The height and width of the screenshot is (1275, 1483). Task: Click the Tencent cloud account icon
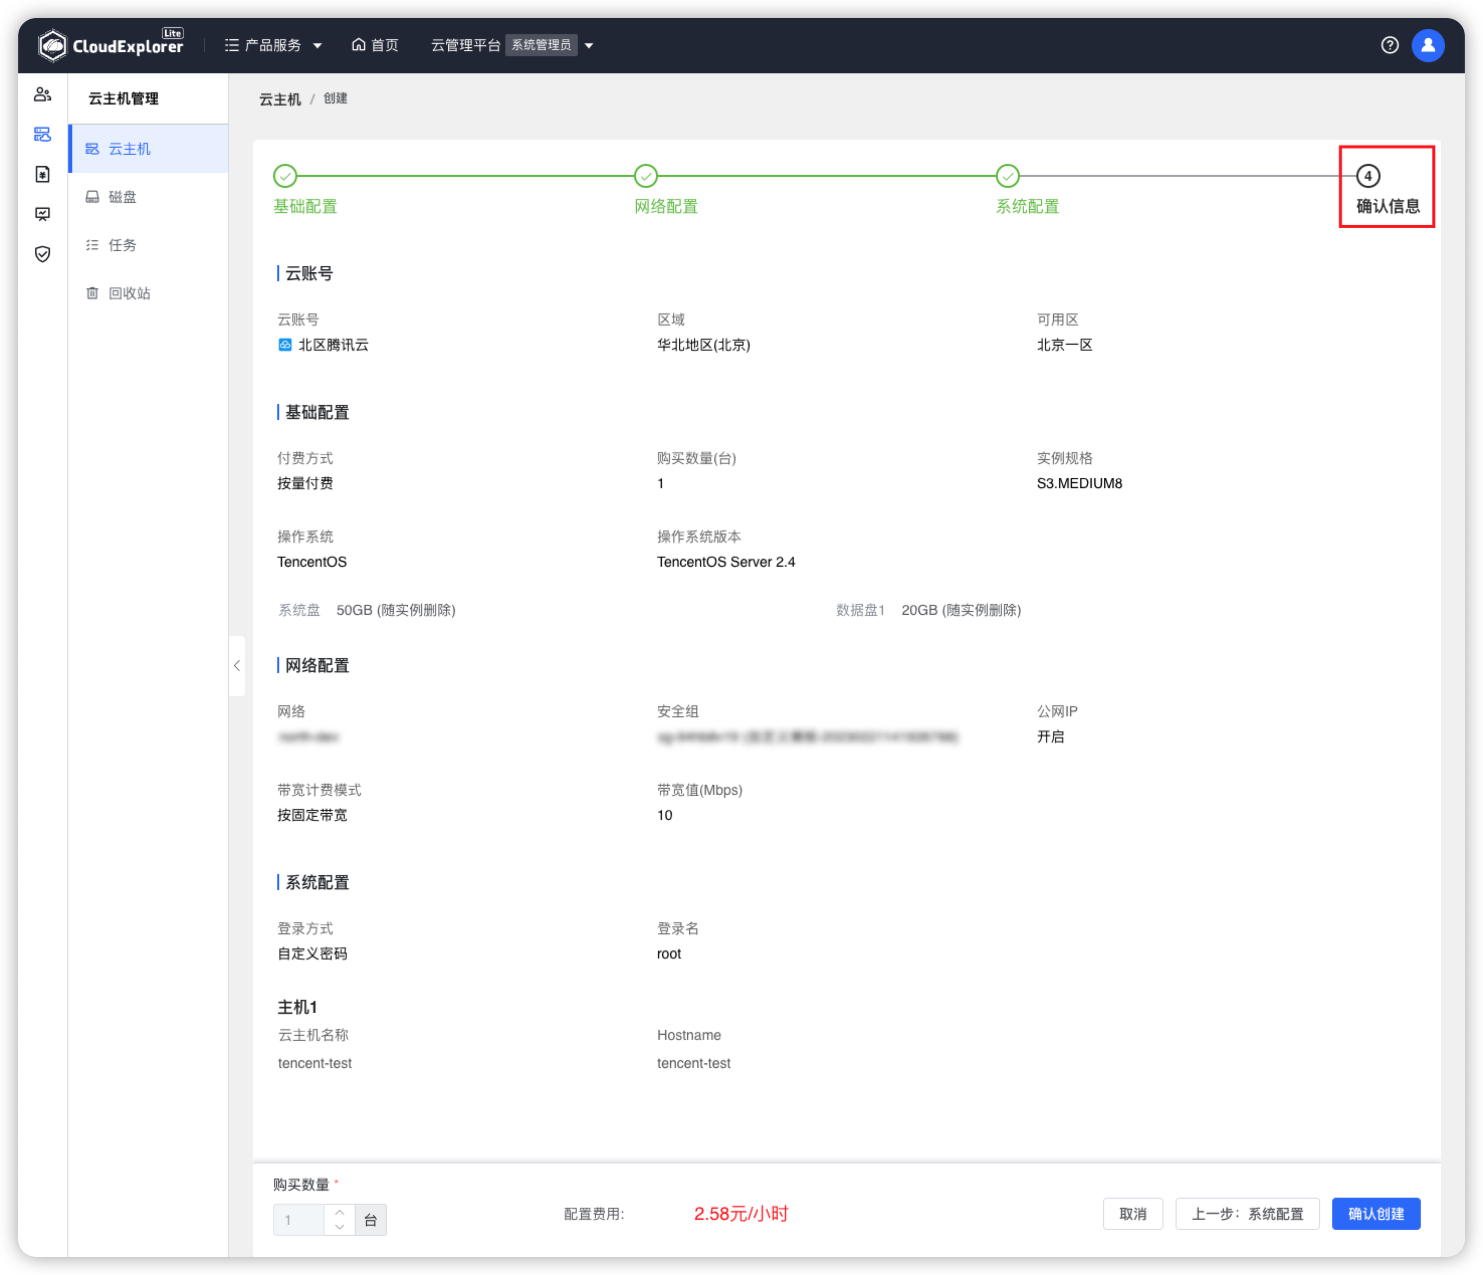point(285,344)
